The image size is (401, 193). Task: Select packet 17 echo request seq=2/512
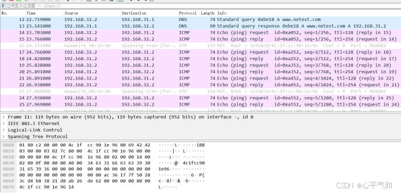201,52
